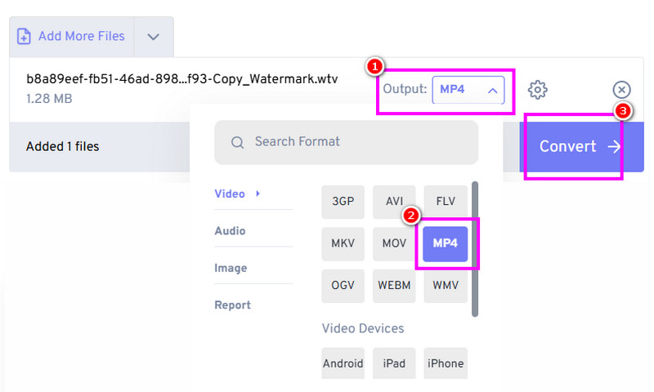The width and height of the screenshot is (654, 392).
Task: Expand the Add More Files dropdown arrow
Action: point(155,37)
